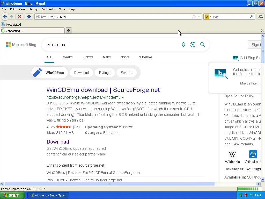Open the tab groups grid icon
265x199 pixels.
click(262, 31)
